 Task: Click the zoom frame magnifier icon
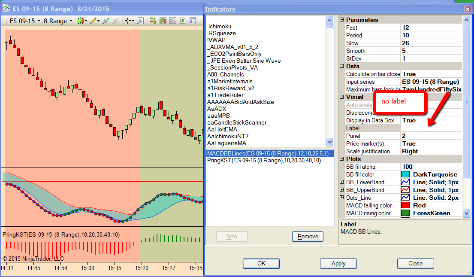coord(141,21)
